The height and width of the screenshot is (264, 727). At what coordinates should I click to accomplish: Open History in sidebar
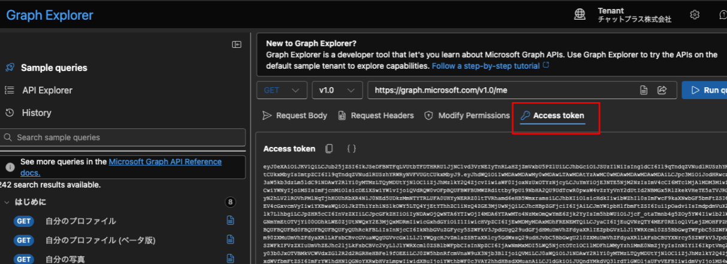pos(37,113)
